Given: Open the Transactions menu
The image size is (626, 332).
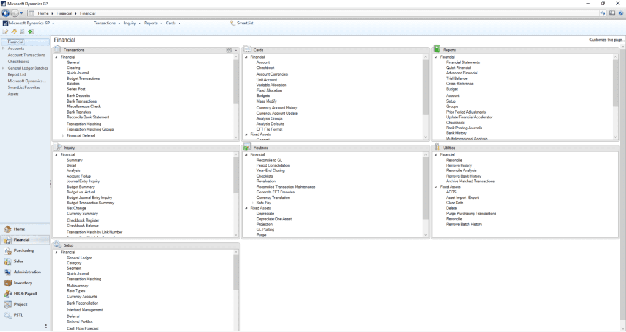Looking at the screenshot, I should pos(106,23).
